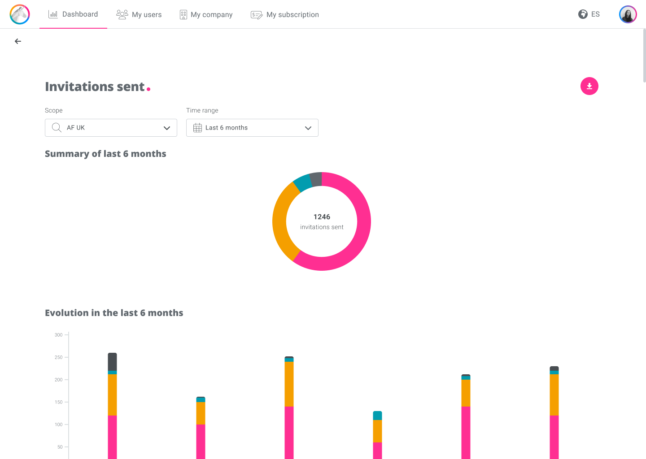The height and width of the screenshot is (459, 646).
Task: Open the My subscription tab
Action: (285, 14)
